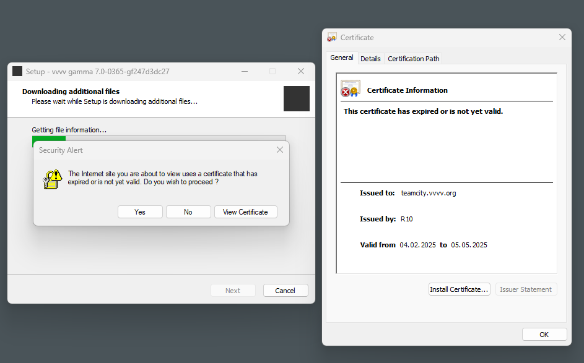This screenshot has width=584, height=363.
Task: Minimize the Setup window
Action: pyautogui.click(x=245, y=71)
